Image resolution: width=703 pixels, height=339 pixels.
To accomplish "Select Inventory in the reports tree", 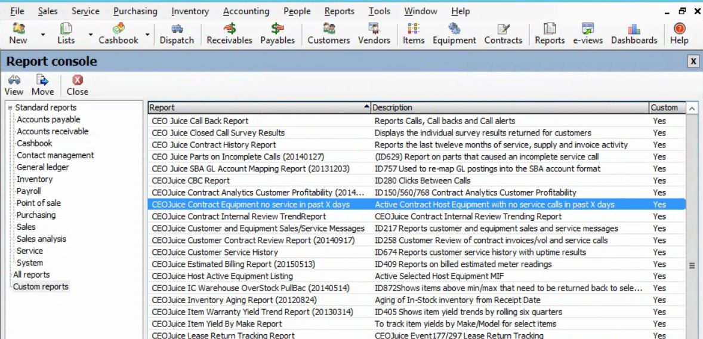I will click(x=35, y=179).
